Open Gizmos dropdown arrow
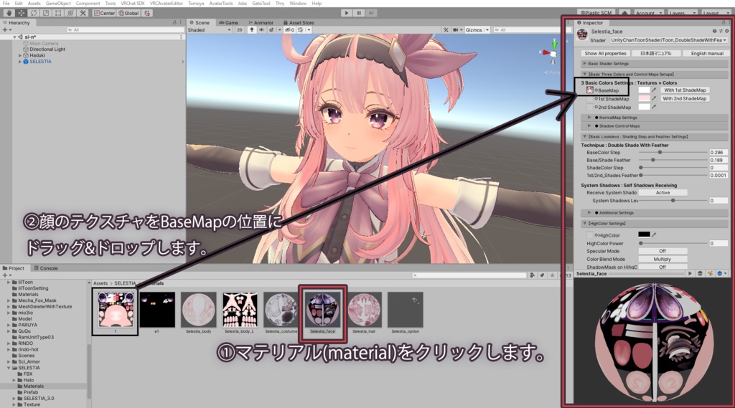This screenshot has width=735, height=408. [x=487, y=30]
